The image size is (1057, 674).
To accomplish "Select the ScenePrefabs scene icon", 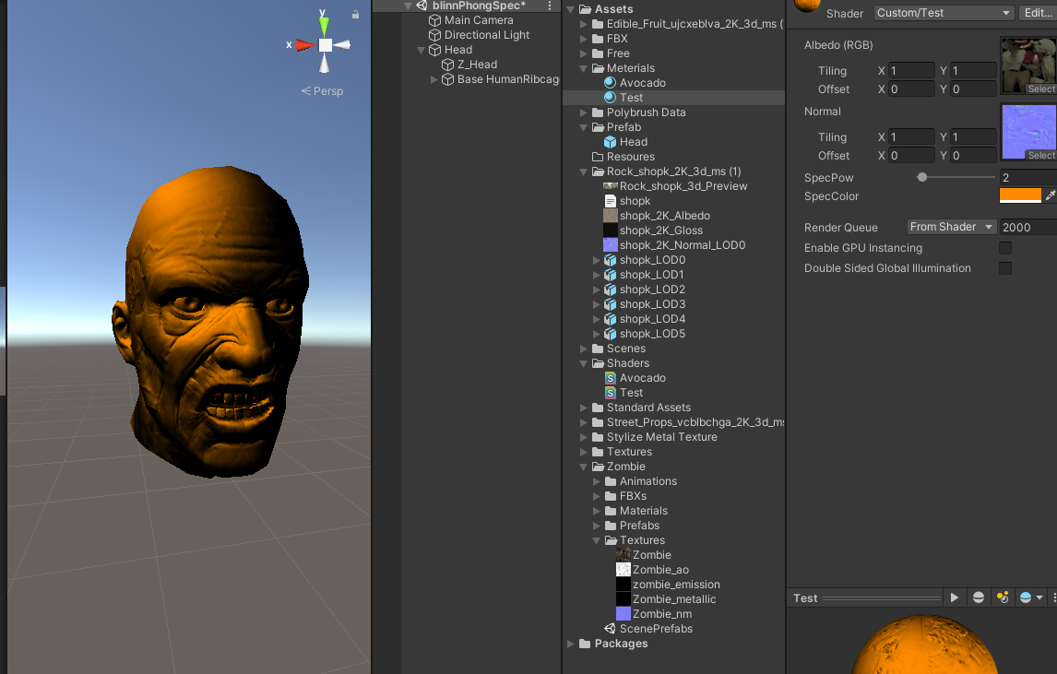I will 610,629.
